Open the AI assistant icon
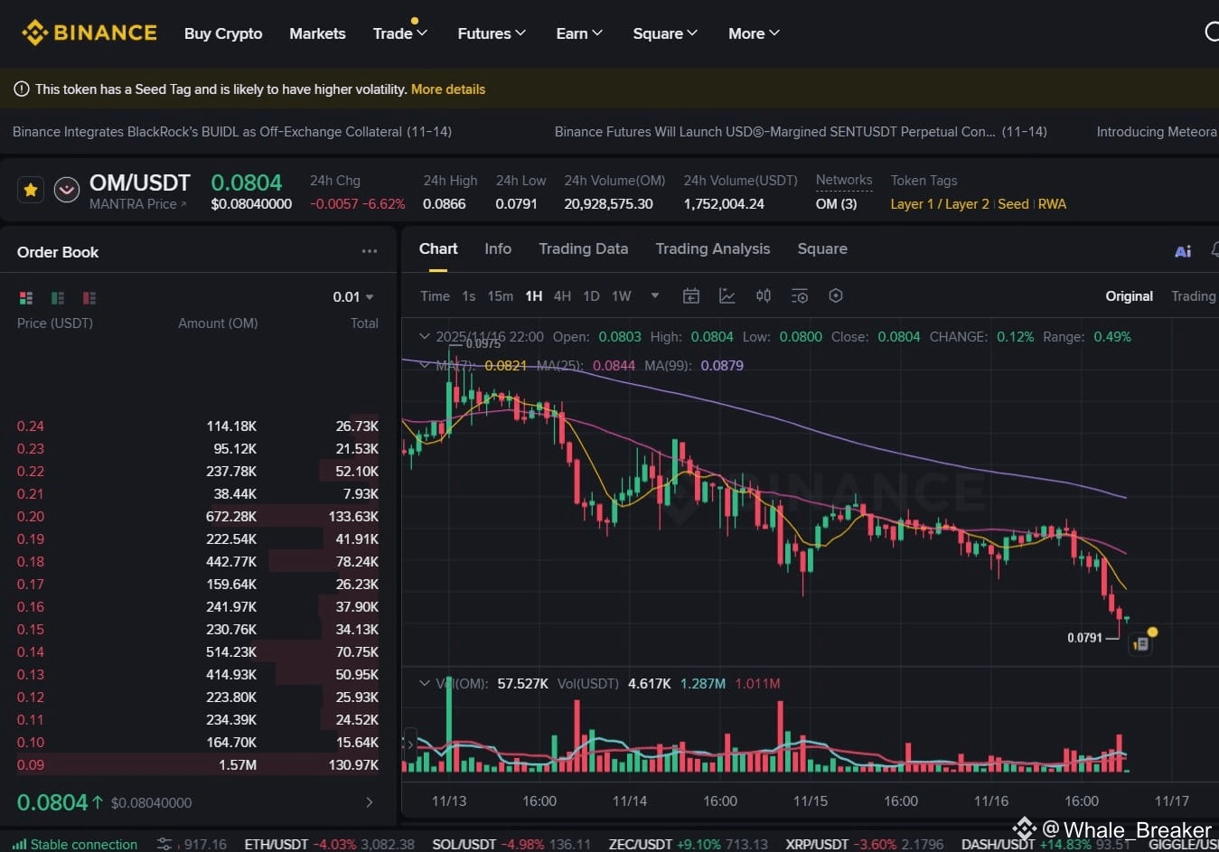The height and width of the screenshot is (852, 1219). pyautogui.click(x=1183, y=251)
